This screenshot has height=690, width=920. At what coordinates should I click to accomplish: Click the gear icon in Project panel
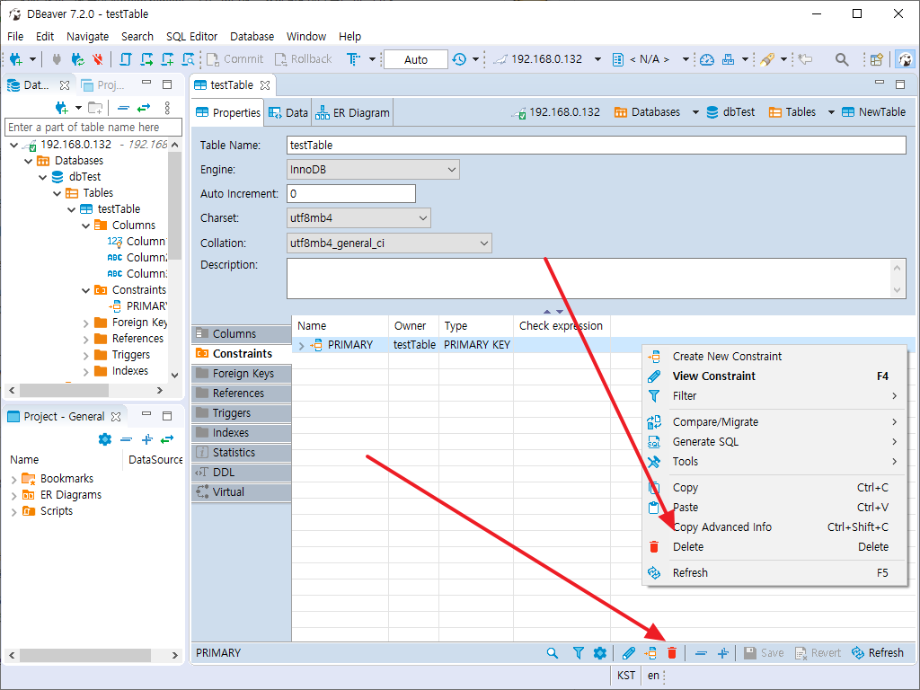105,438
